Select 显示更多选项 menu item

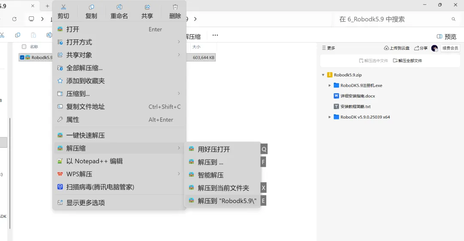coord(119,203)
